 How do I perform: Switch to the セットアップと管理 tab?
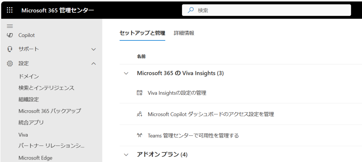coord(142,33)
